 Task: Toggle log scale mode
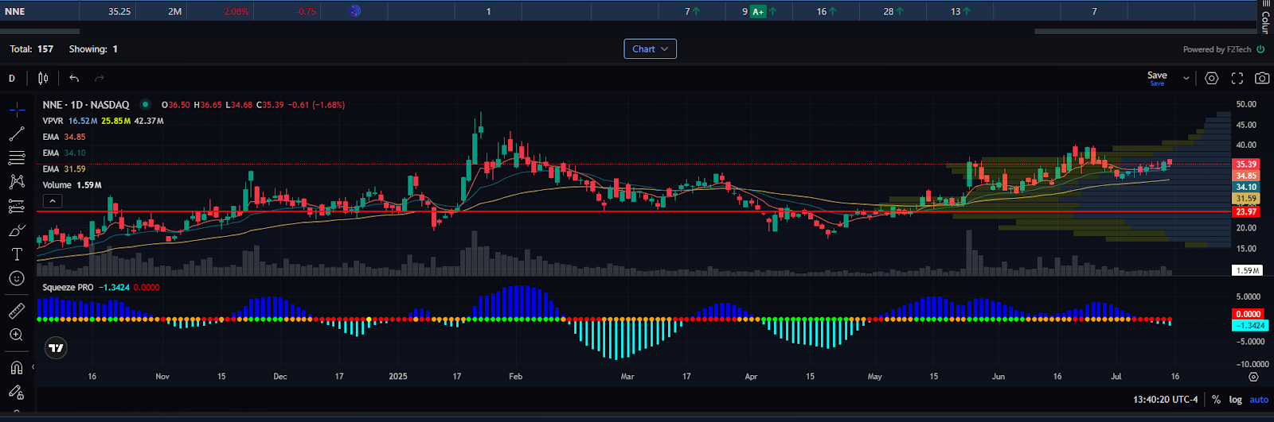(1235, 400)
